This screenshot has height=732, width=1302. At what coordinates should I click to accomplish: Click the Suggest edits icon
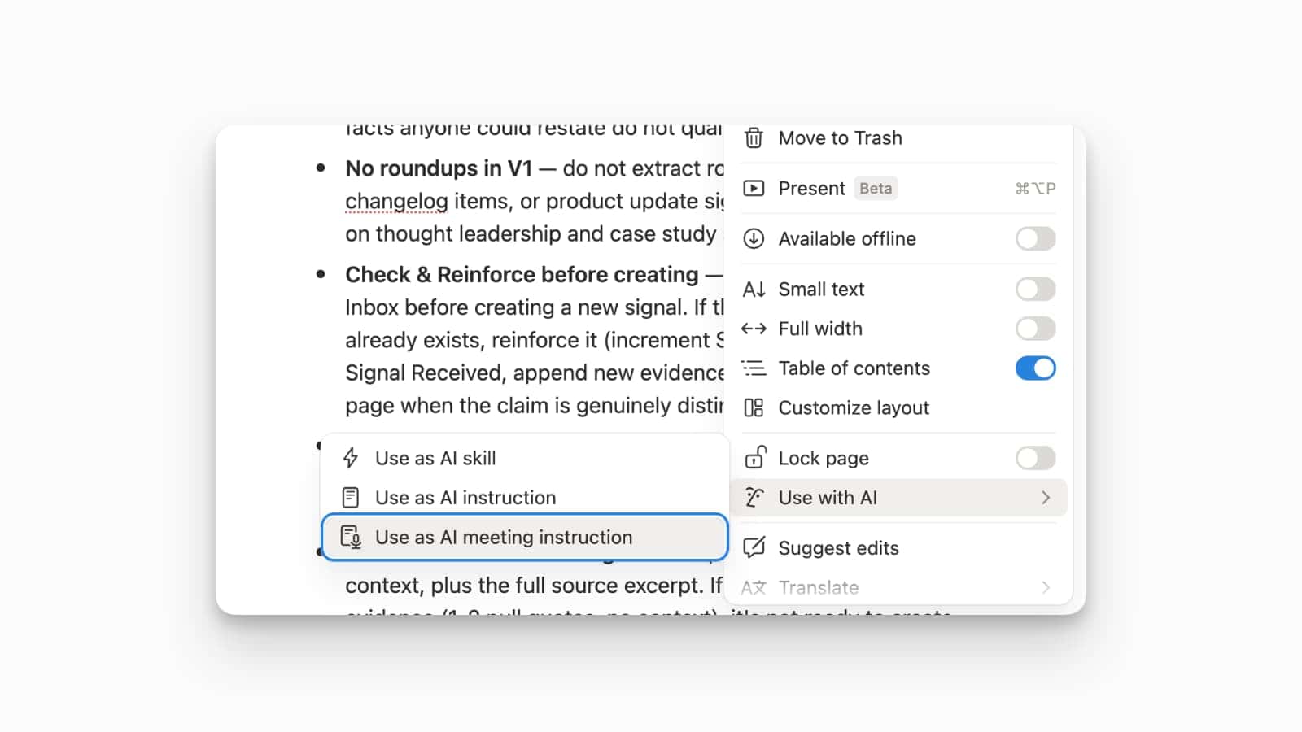click(x=754, y=547)
